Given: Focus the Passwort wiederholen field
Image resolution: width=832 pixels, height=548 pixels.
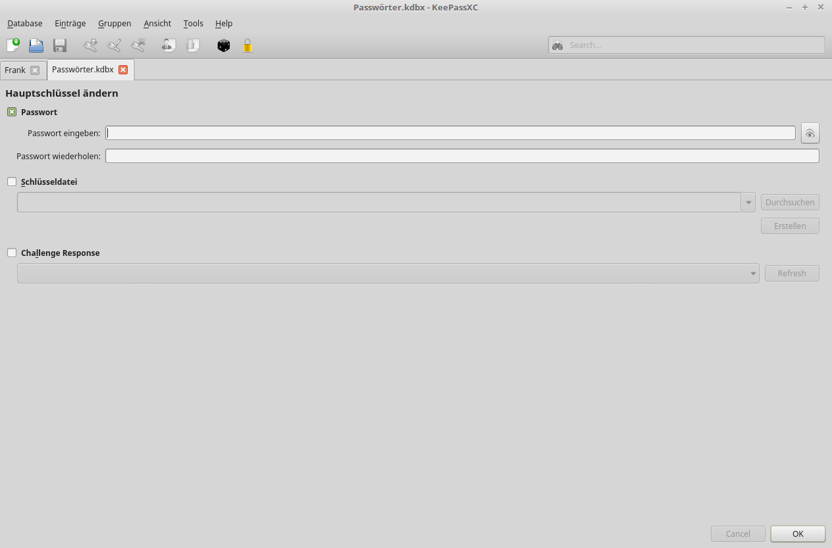Looking at the screenshot, I should click(x=462, y=156).
